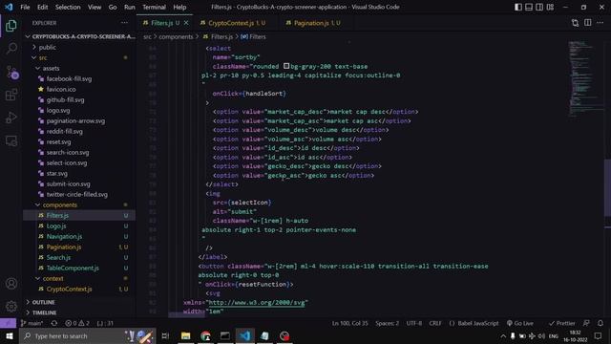This screenshot has height=344, width=611.
Task: Open the Explorer view in activity bar
Action: coord(11,26)
